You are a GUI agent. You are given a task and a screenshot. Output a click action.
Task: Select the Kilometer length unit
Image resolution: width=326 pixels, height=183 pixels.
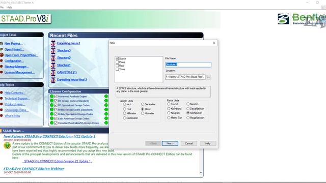pos(143,113)
